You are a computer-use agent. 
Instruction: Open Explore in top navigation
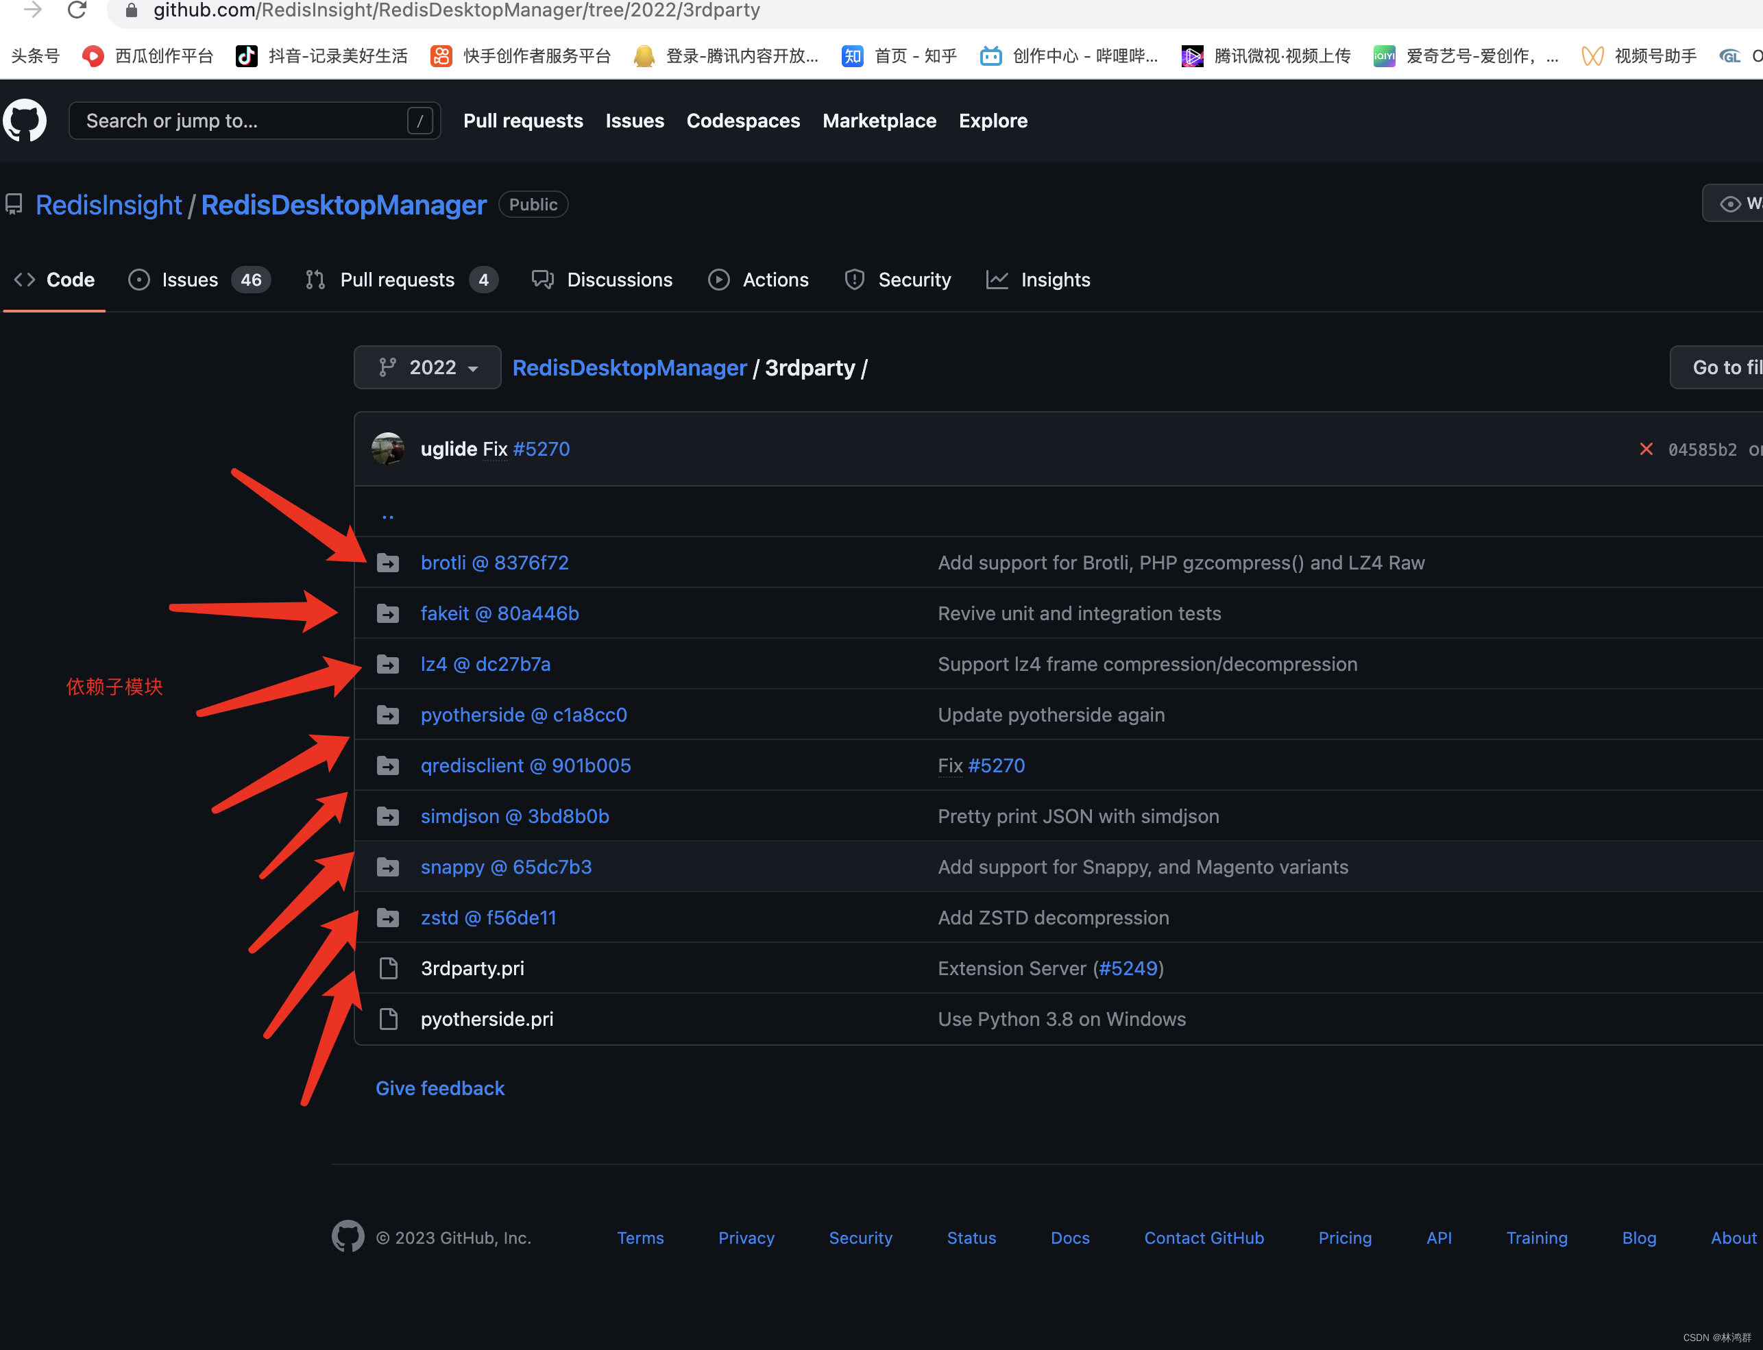coord(993,121)
